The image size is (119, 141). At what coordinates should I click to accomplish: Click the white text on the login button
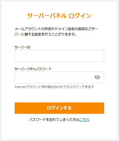point(59,108)
